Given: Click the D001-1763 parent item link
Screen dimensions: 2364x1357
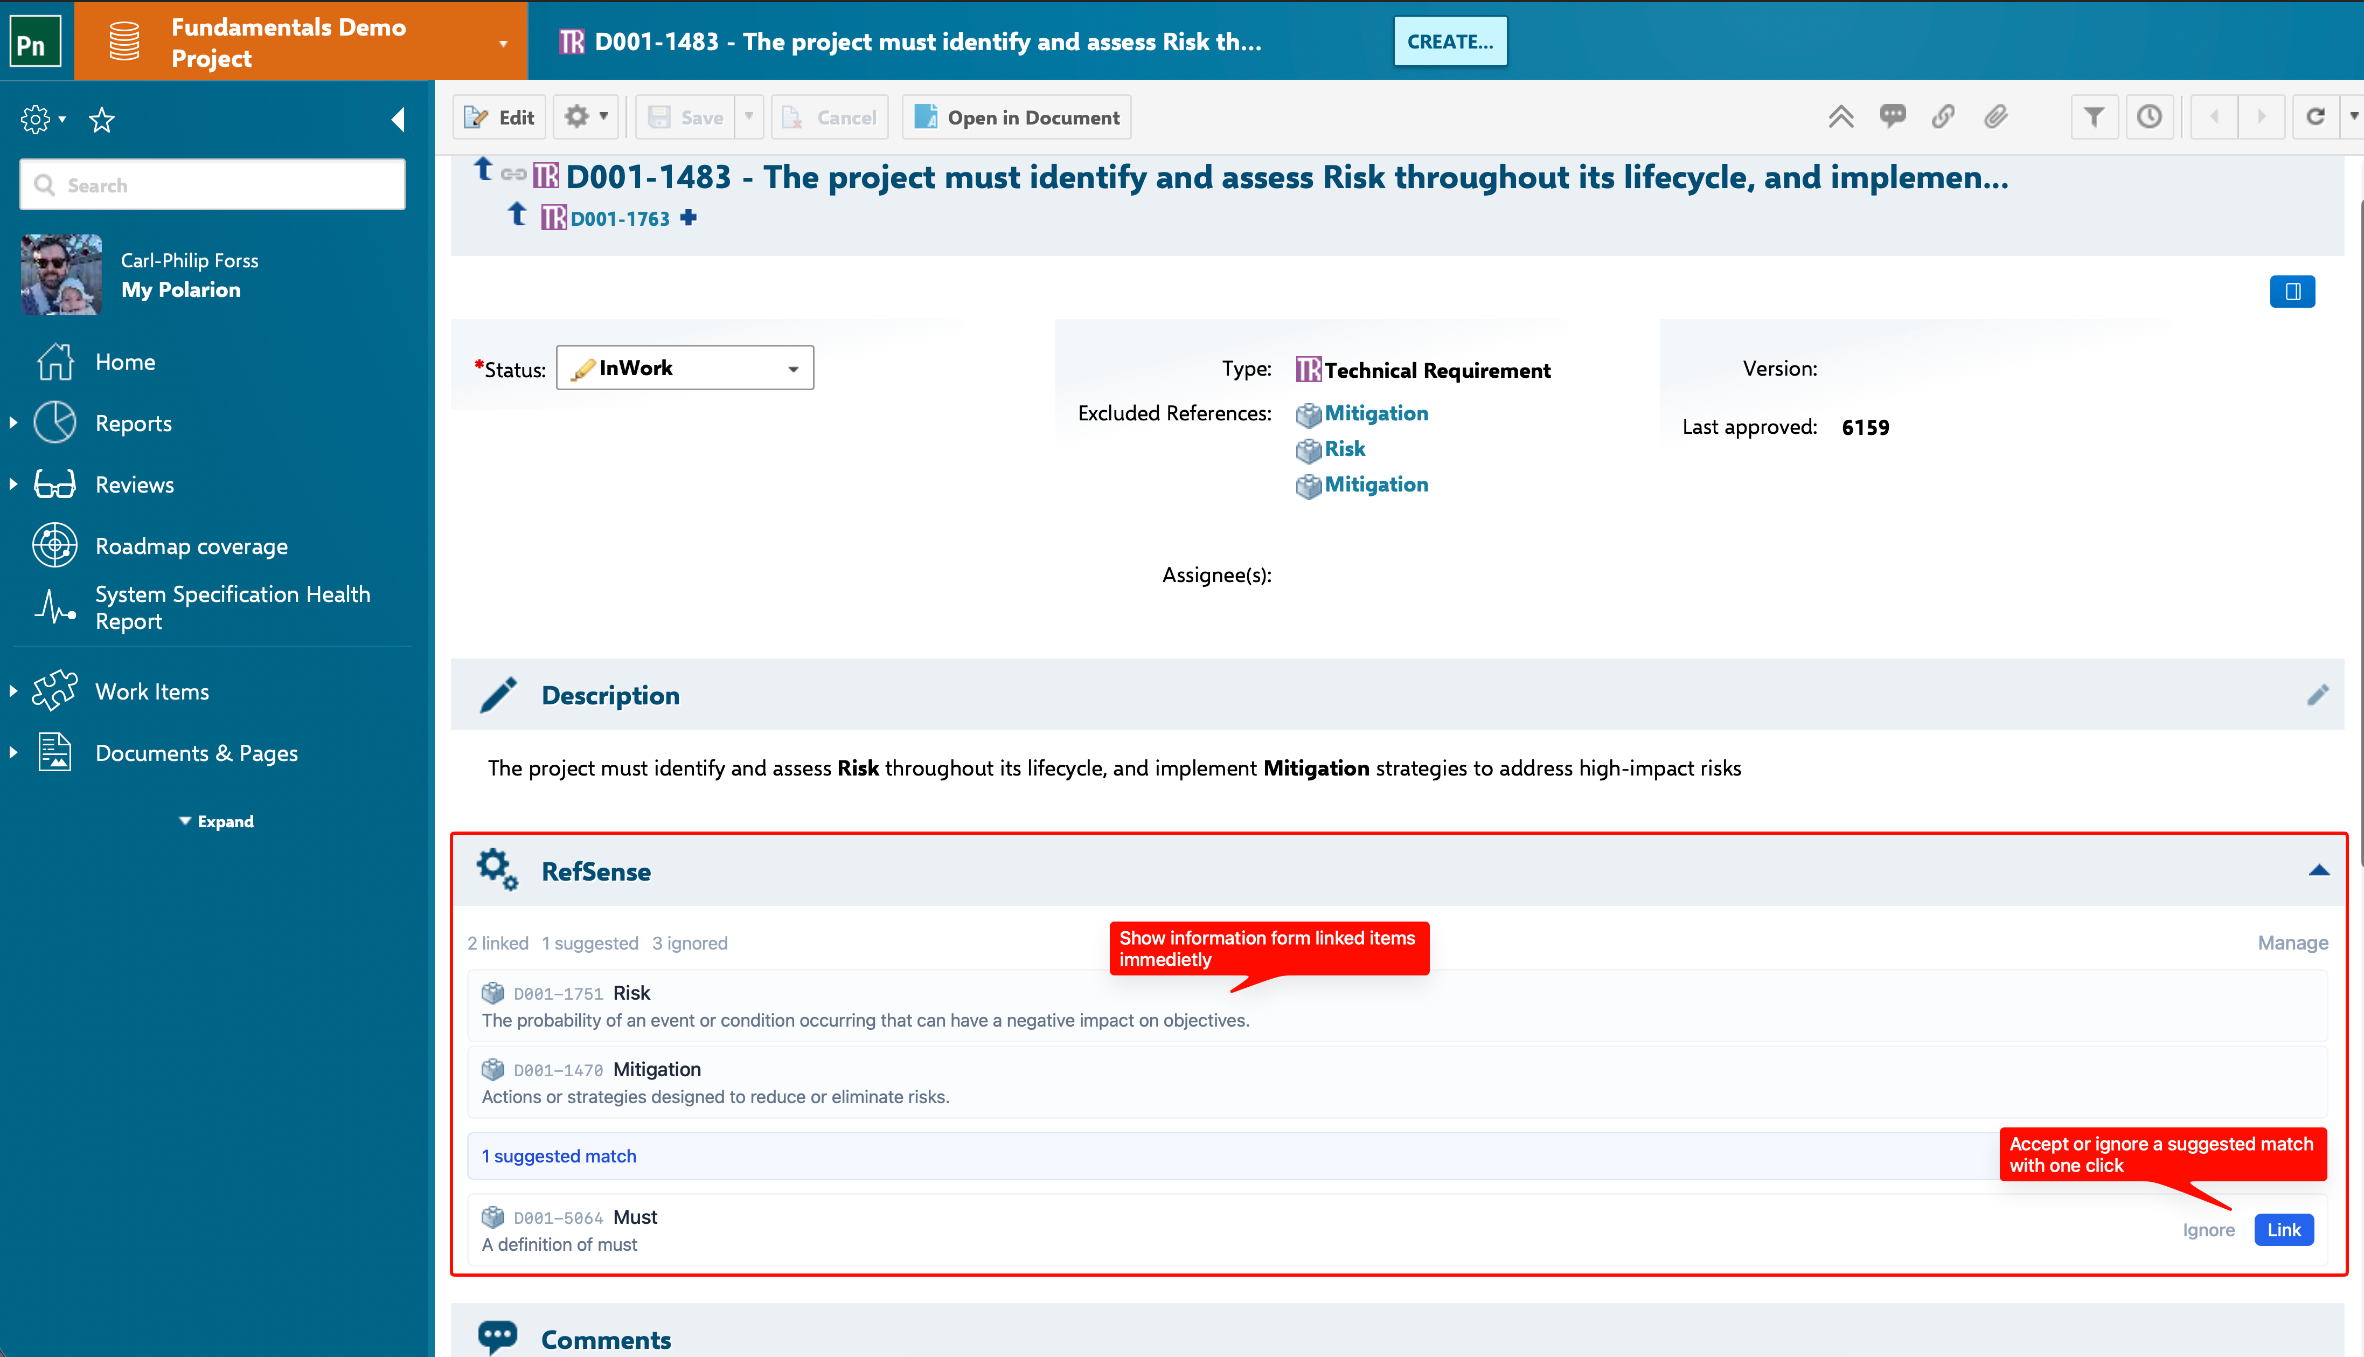Looking at the screenshot, I should point(620,219).
